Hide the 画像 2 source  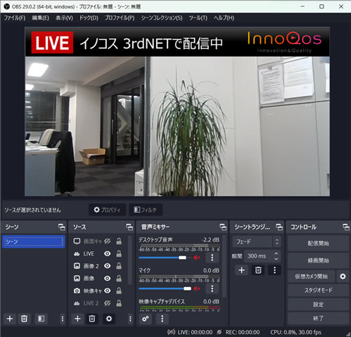(x=108, y=266)
